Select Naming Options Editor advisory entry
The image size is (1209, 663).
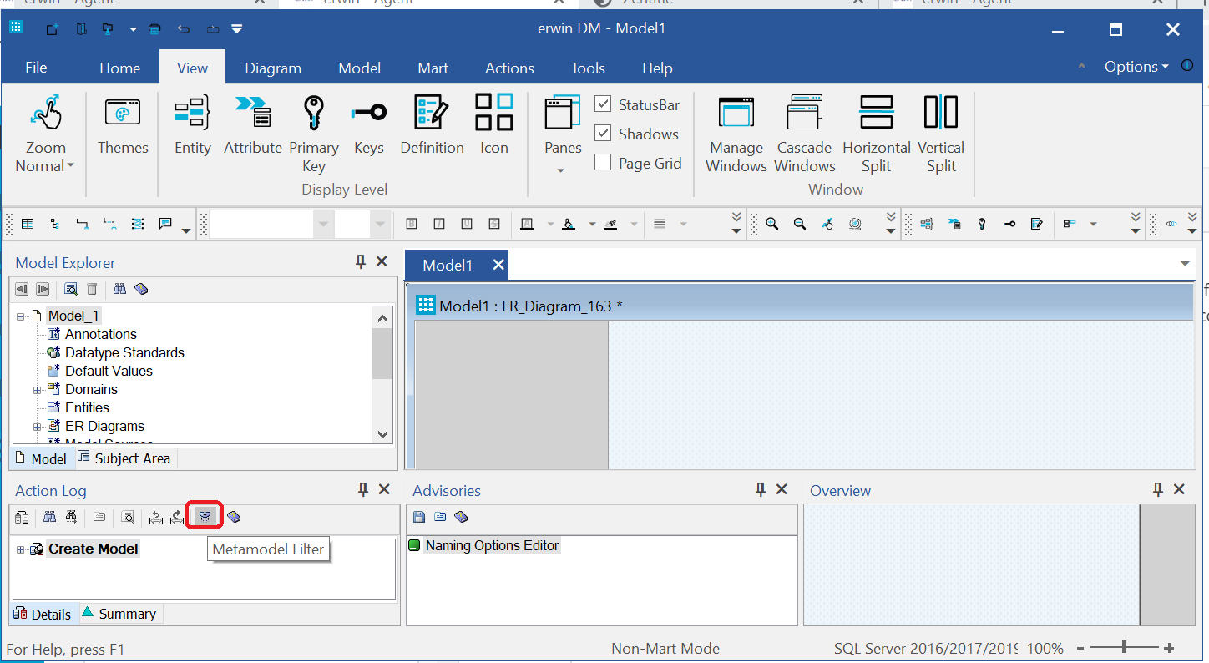(x=492, y=545)
